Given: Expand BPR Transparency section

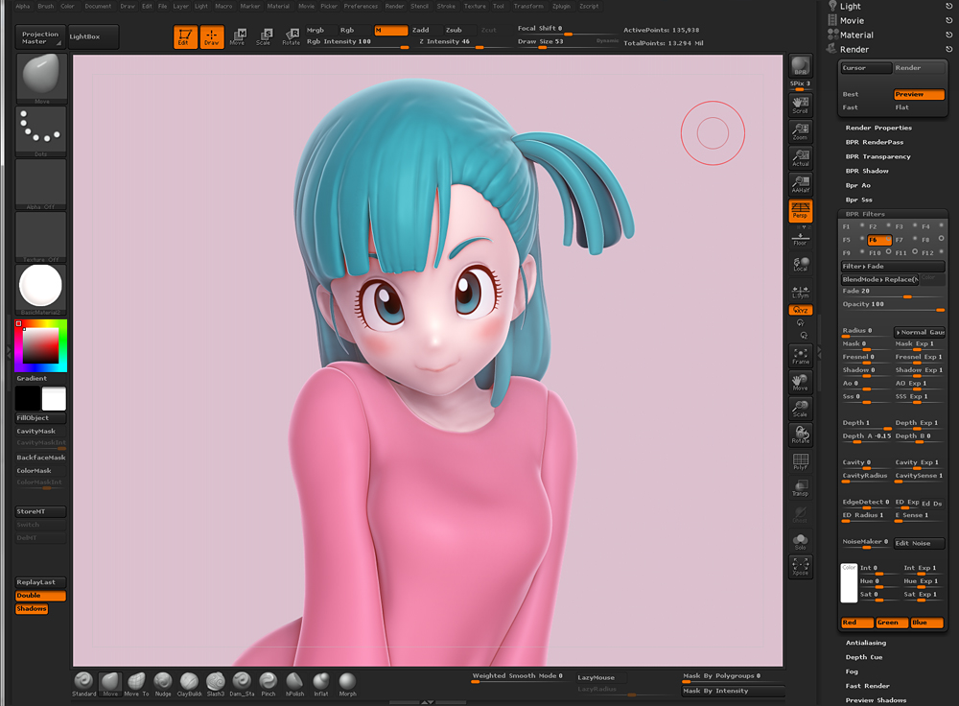Looking at the screenshot, I should [877, 156].
